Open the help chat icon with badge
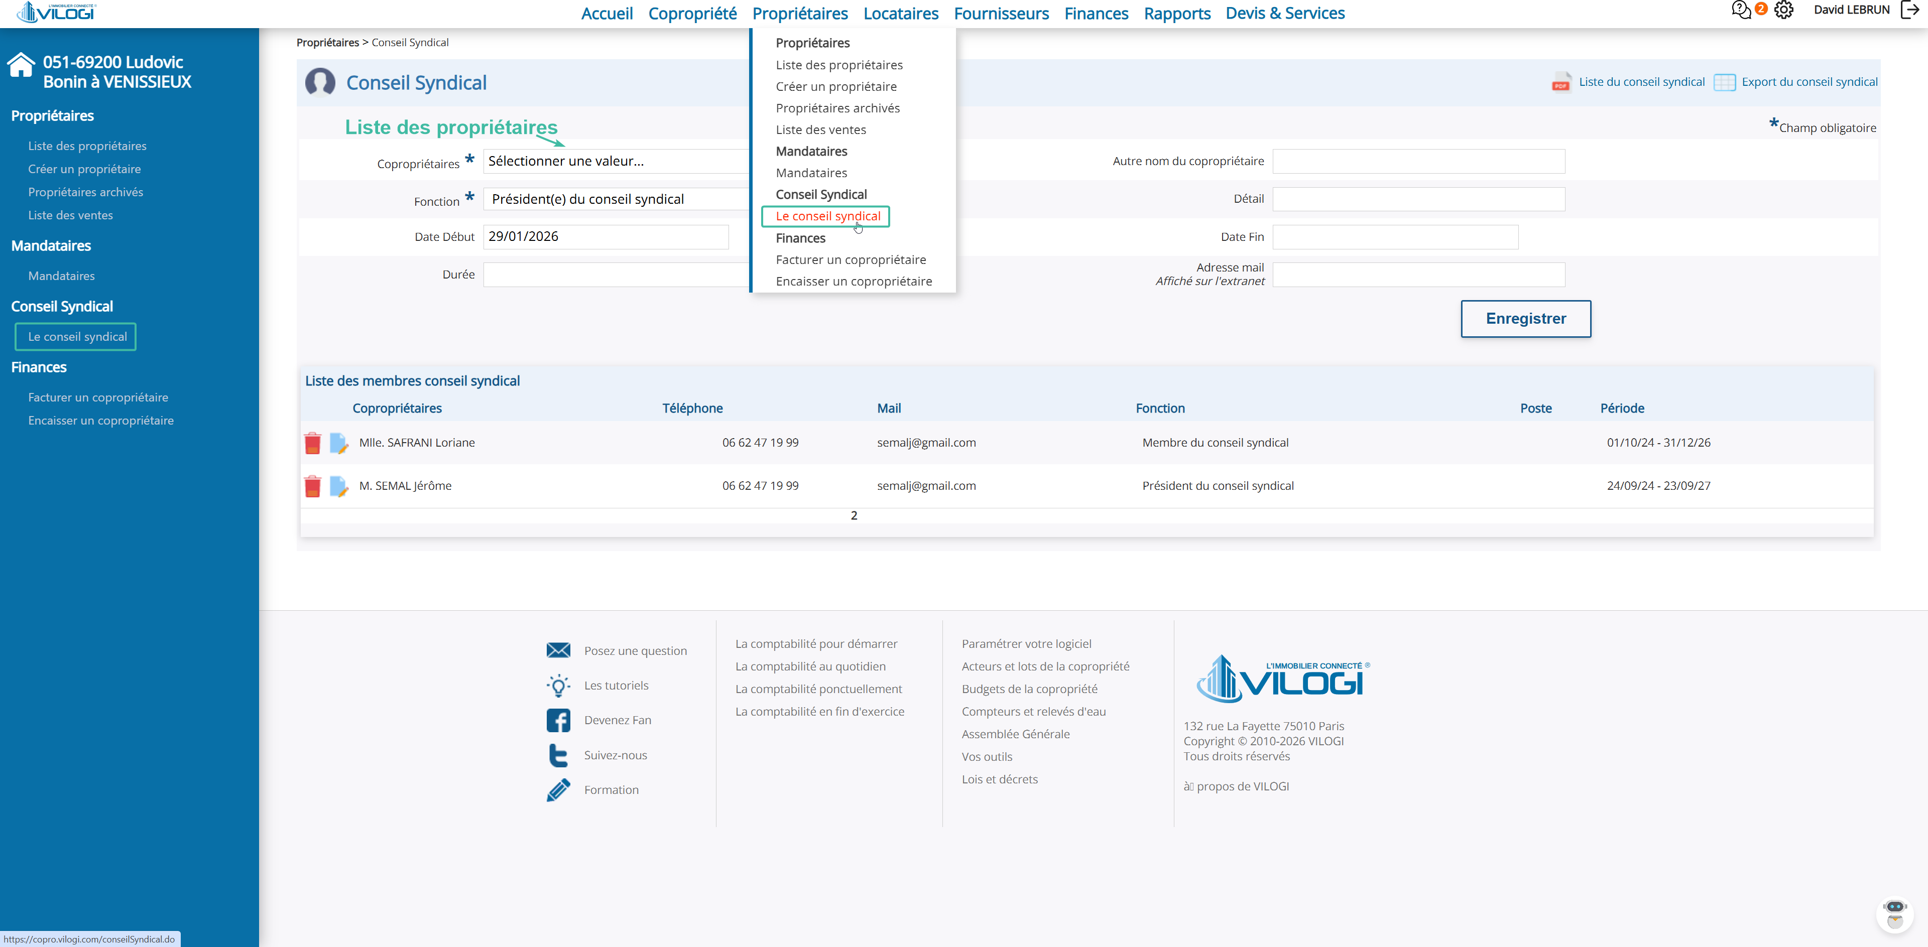The width and height of the screenshot is (1928, 947). [x=1742, y=10]
